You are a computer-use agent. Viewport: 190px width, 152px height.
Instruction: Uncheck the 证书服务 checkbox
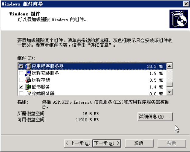[21, 87]
